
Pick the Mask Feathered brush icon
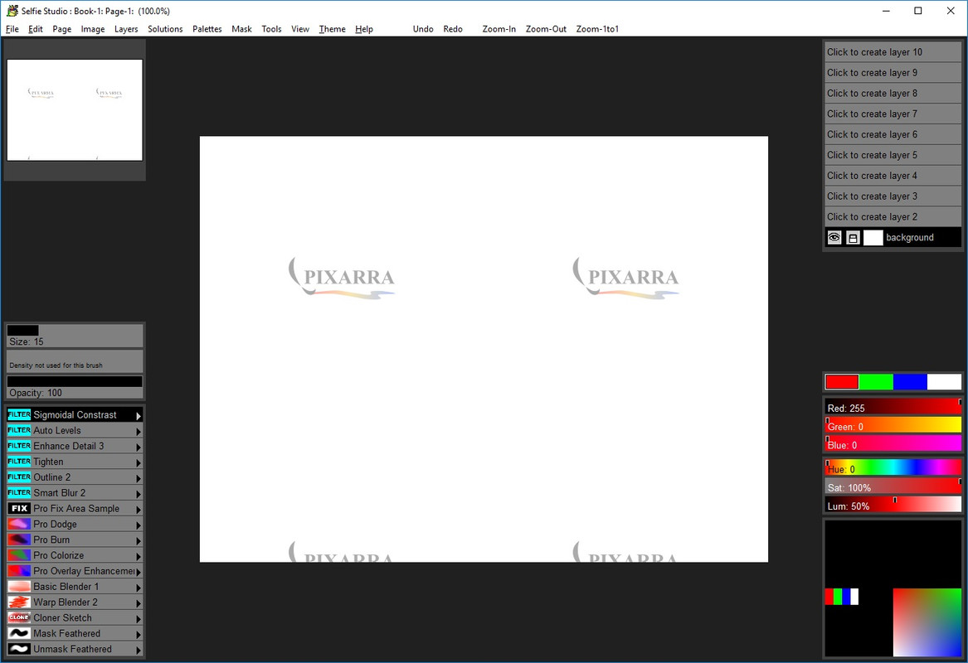click(19, 633)
